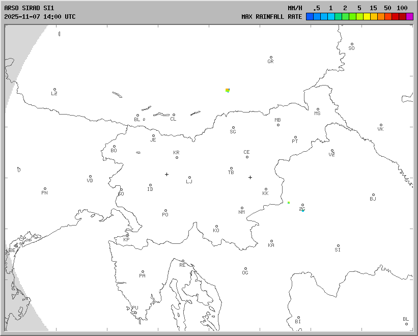Image resolution: width=418 pixels, height=336 pixels.
Task: Select the BJ station marker in the east
Action: [x=373, y=195]
